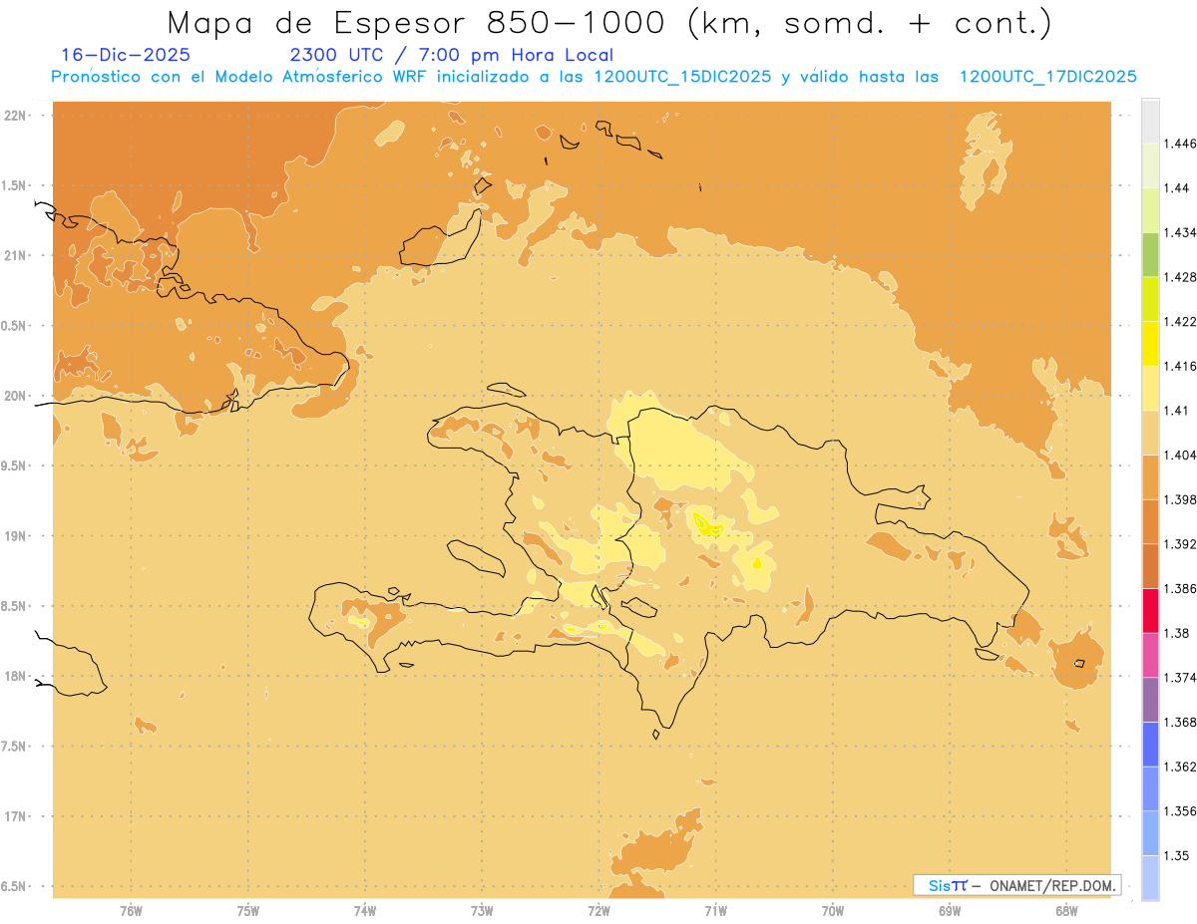Viewport: 1197px width, 924px height.
Task: Click the '18N' latitude label
Action: (x=15, y=676)
